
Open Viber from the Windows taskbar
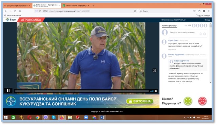[x=45, y=118]
